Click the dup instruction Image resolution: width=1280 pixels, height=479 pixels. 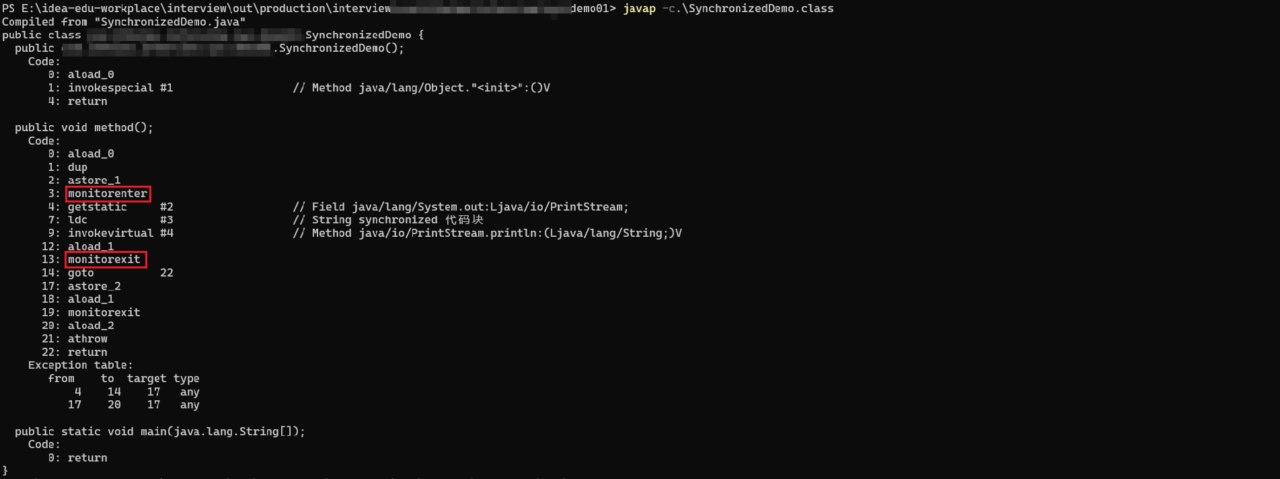coord(77,167)
